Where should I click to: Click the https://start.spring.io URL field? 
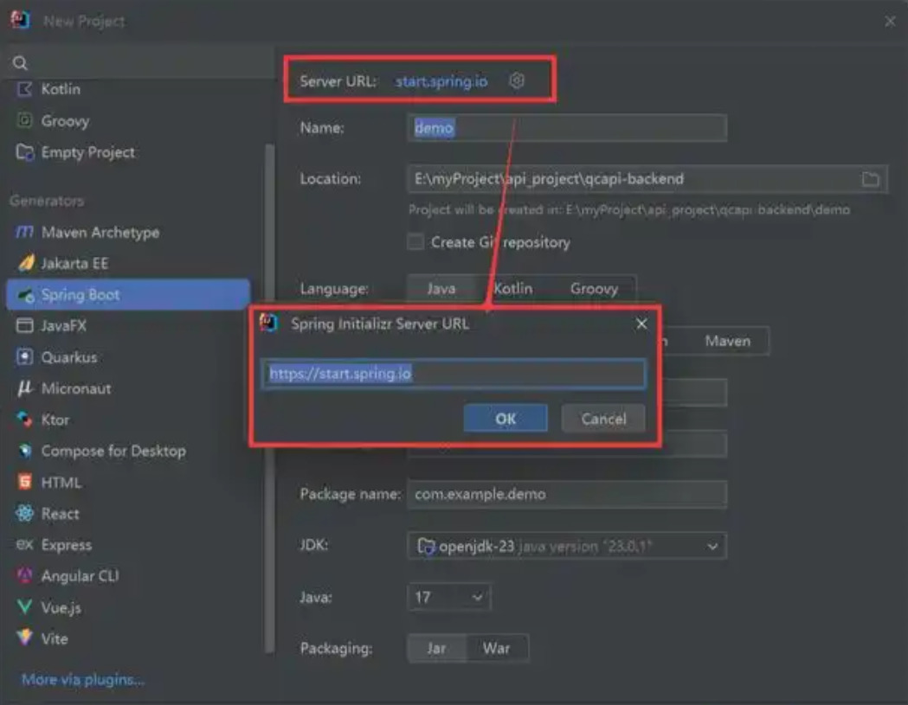[454, 374]
